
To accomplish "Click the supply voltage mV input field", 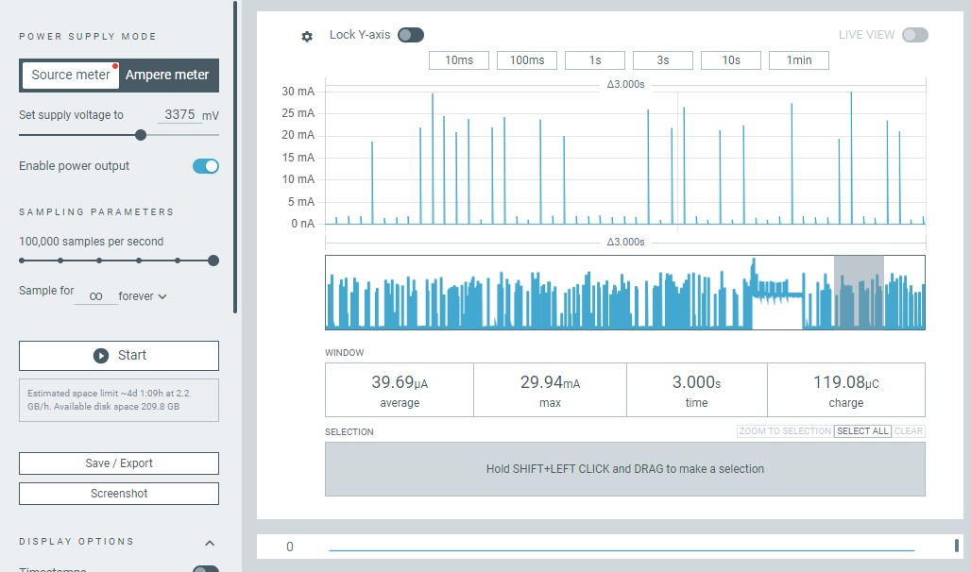I will (x=179, y=115).
